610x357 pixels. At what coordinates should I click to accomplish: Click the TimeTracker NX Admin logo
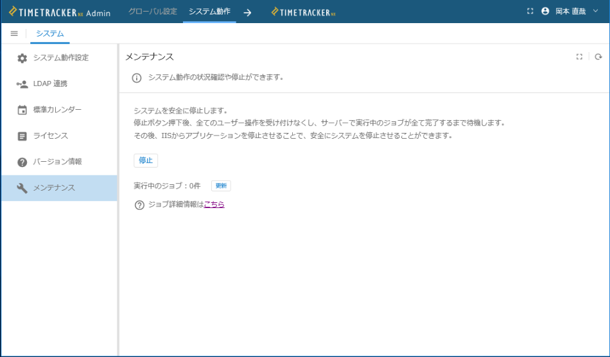pos(60,12)
